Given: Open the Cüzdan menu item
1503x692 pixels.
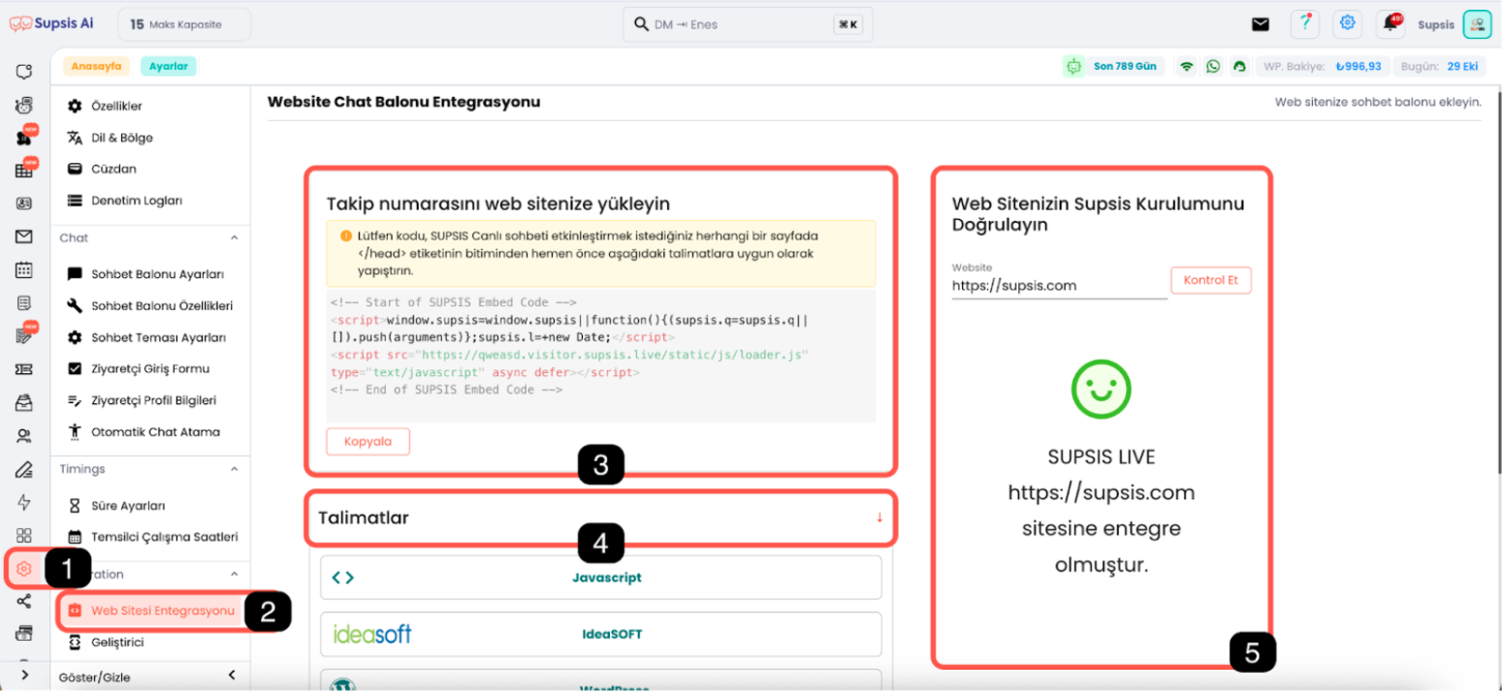Looking at the screenshot, I should 113,169.
